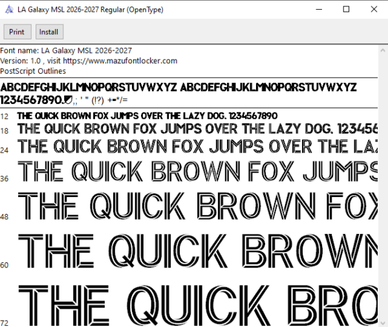Maximize the font viewer window
388x327 pixels.
(346, 10)
